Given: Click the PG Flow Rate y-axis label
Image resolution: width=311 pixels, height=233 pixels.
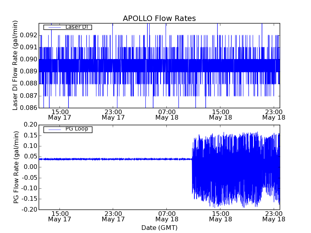Looking at the screenshot, I should pos(16,167).
